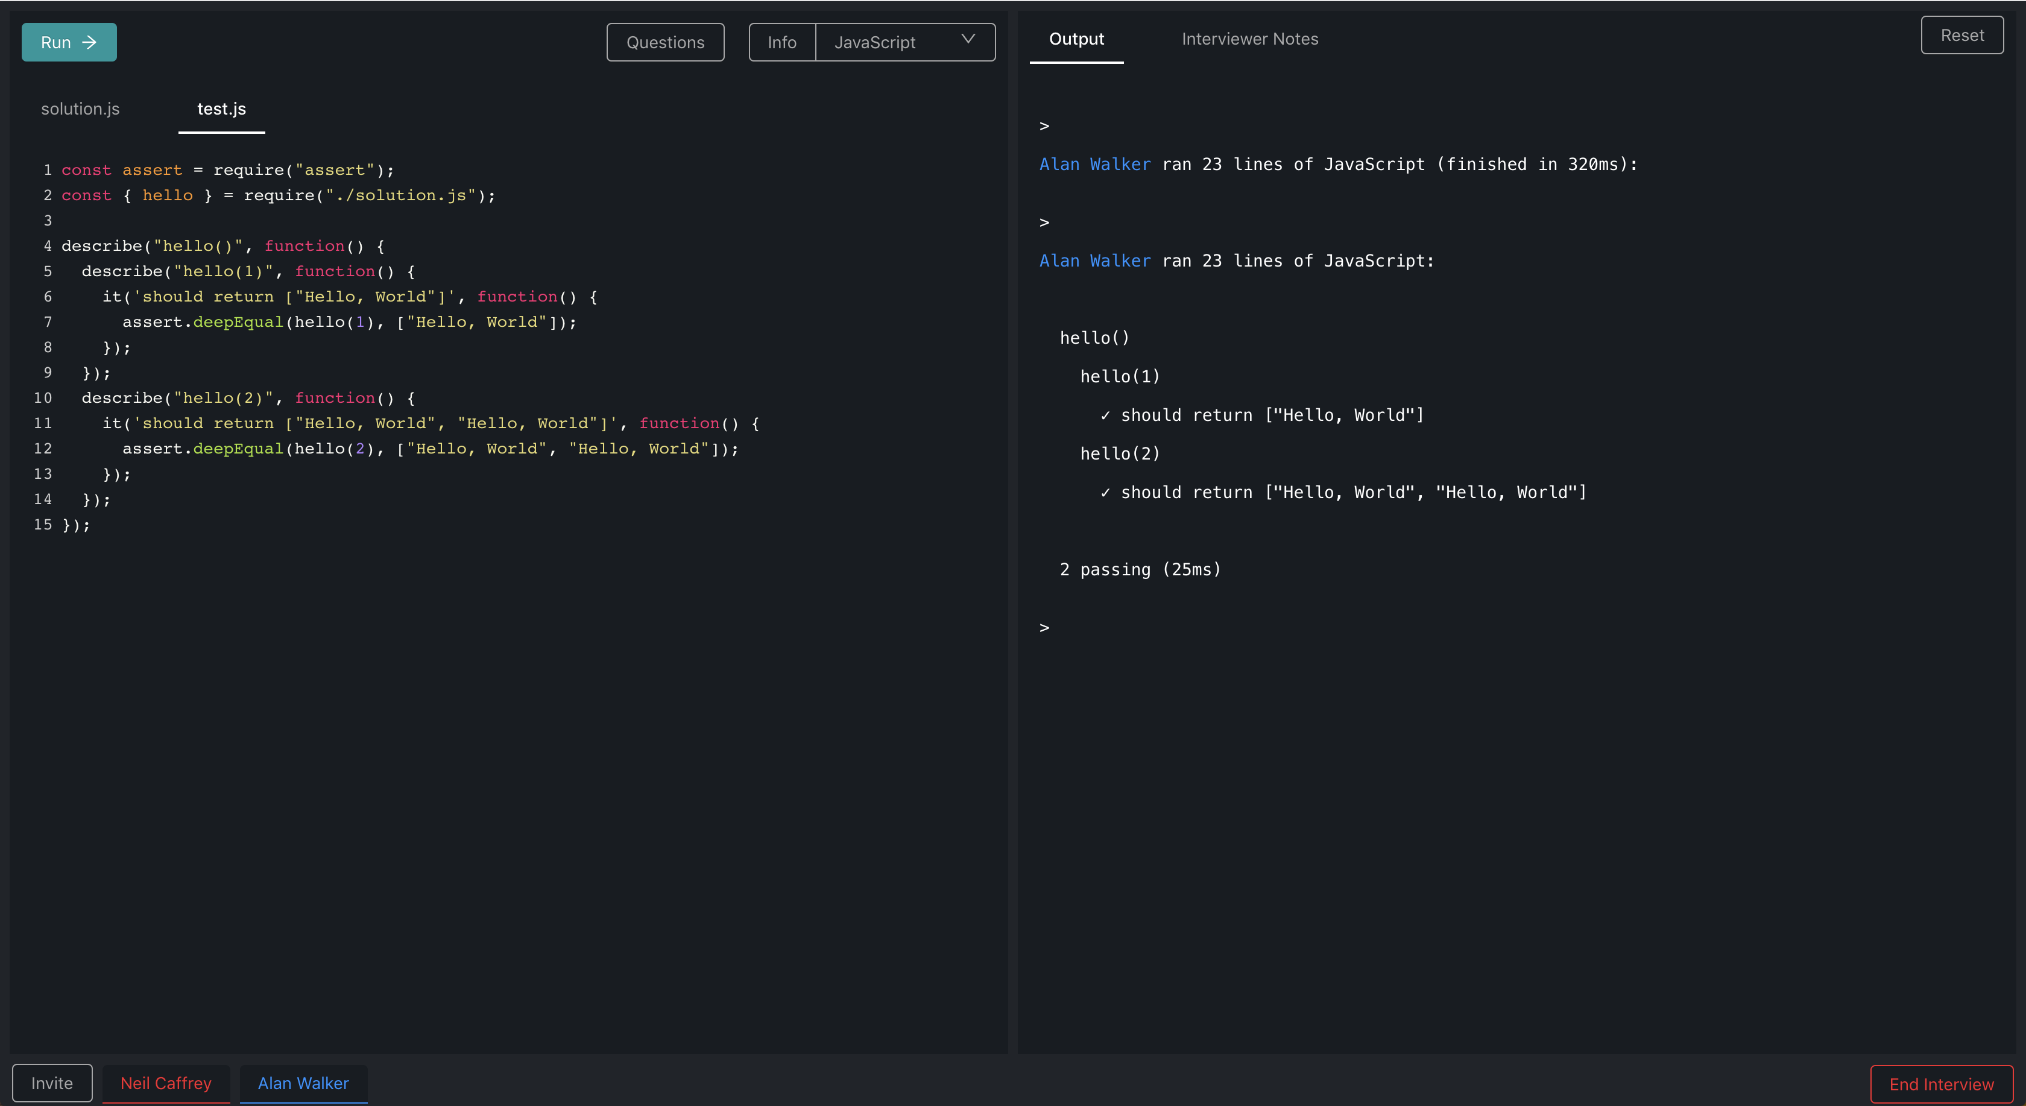The image size is (2026, 1106).
Task: Click the last prompt in the output console
Action: click(x=1044, y=628)
